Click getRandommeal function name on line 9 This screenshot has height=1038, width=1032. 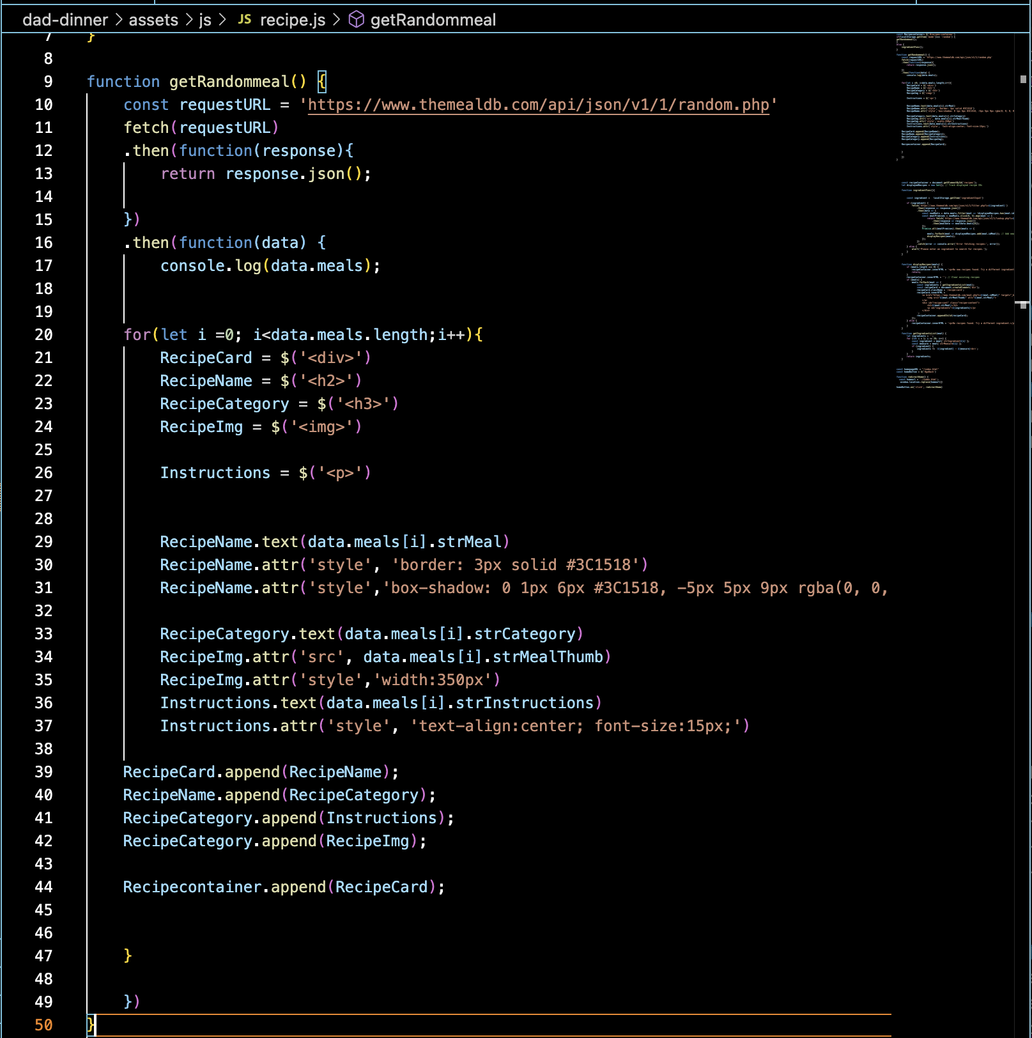[229, 82]
